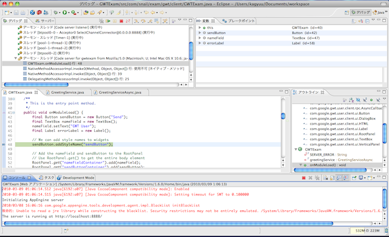Switch to the ブレークポイント tab
This screenshot has height=237, width=389.
point(239,21)
